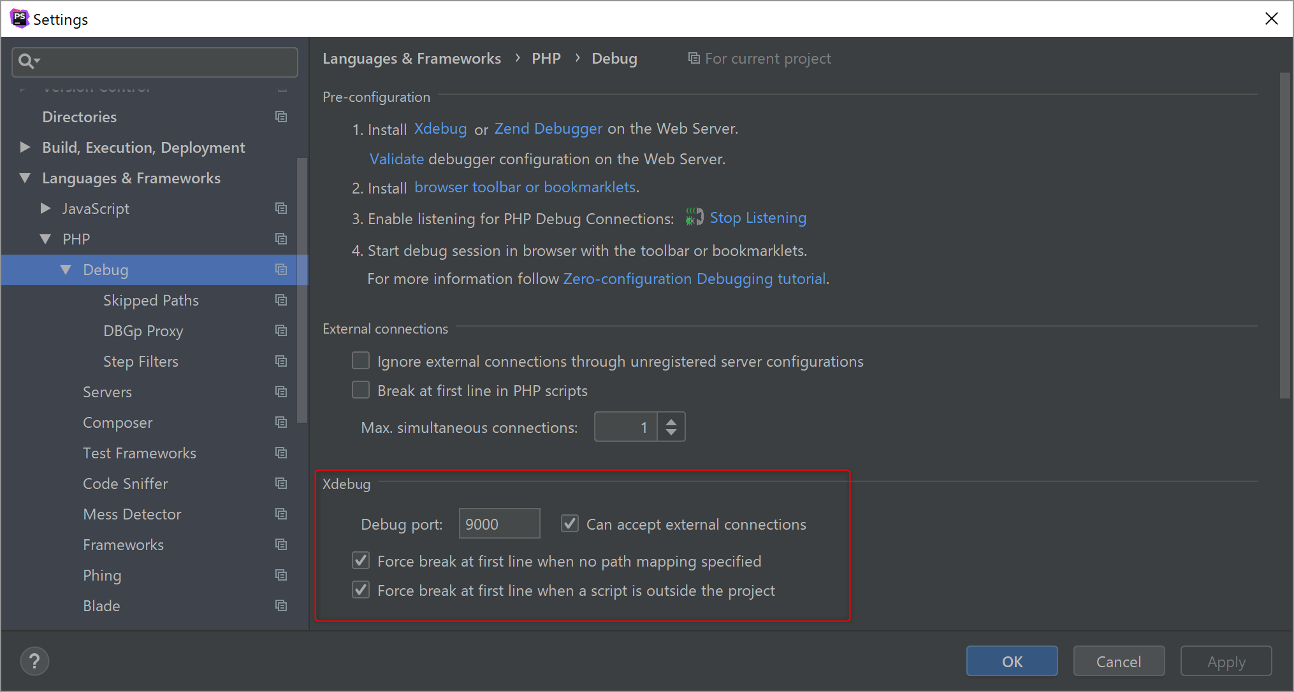Screen dimensions: 1294x692
Task: Expand the JavaScript settings node
Action: point(45,208)
